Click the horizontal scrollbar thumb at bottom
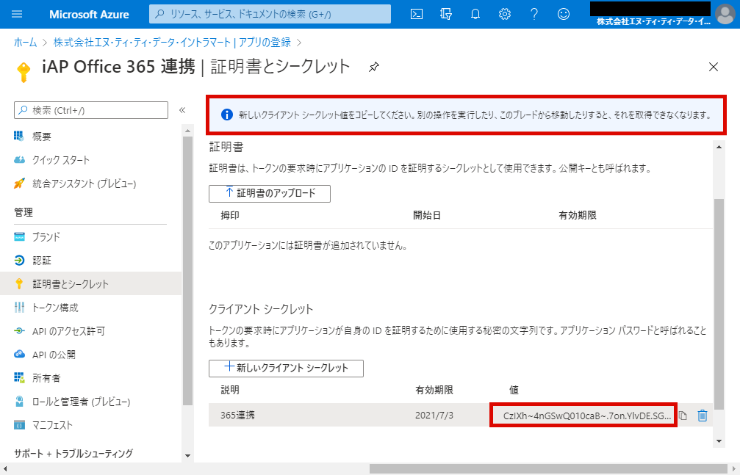 tap(548, 469)
